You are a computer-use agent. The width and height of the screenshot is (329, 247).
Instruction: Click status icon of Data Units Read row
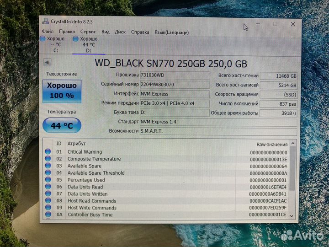point(48,187)
